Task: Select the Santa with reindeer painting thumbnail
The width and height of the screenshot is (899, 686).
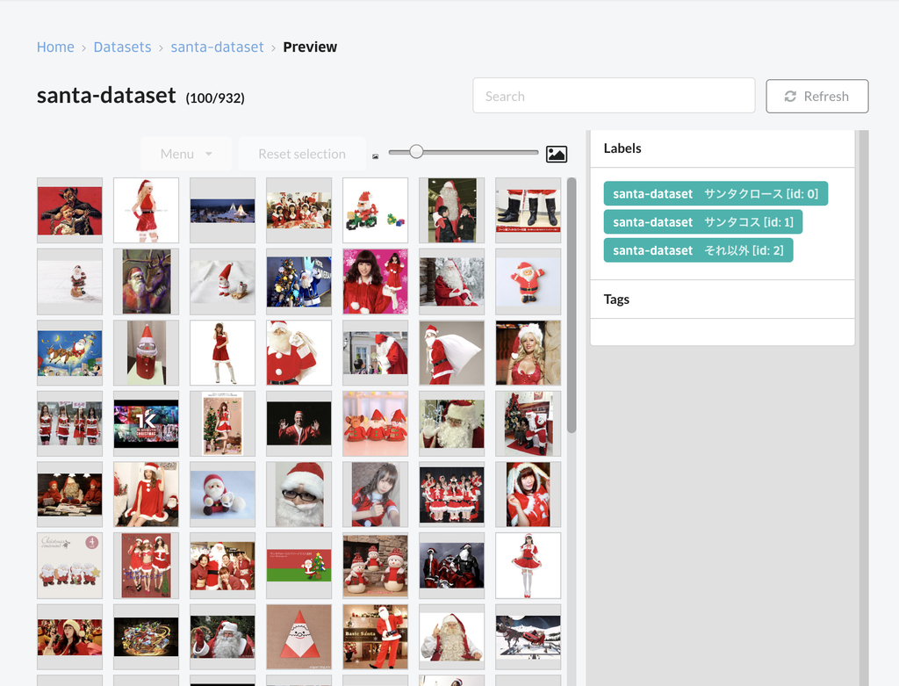Action: (x=147, y=282)
